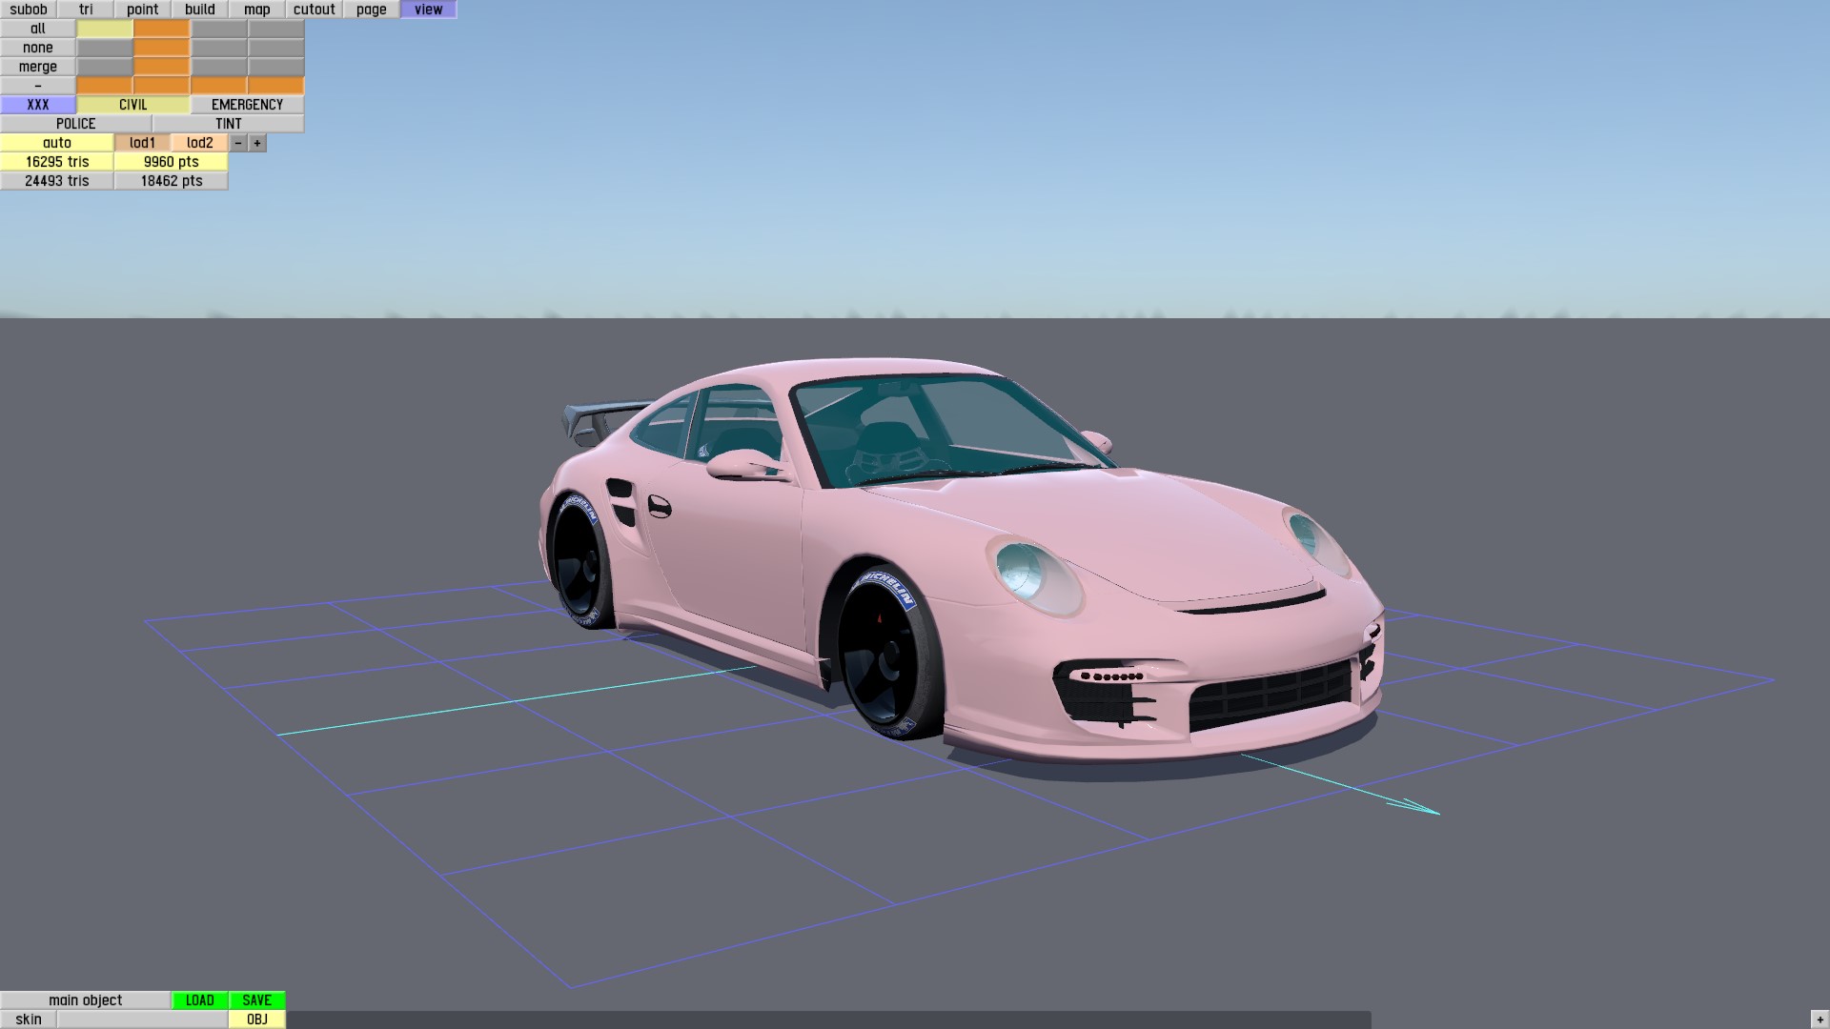
Task: Click the LOAD button
Action: pyautogui.click(x=199, y=1000)
